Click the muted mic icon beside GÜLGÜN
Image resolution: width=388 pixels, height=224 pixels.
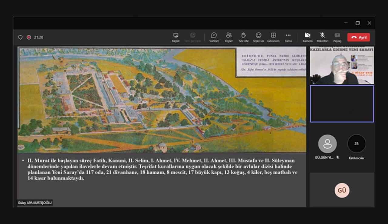[338, 158]
